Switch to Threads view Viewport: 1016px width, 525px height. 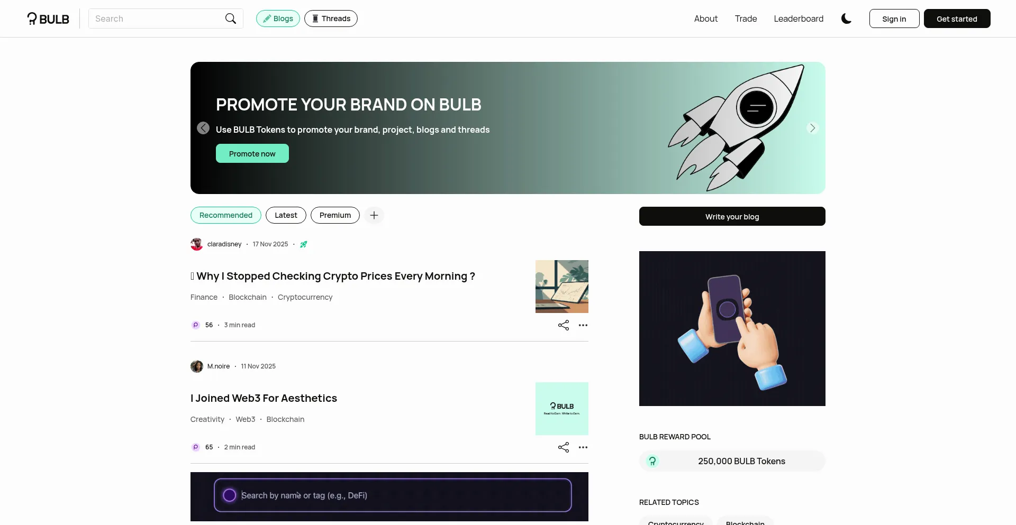click(331, 19)
